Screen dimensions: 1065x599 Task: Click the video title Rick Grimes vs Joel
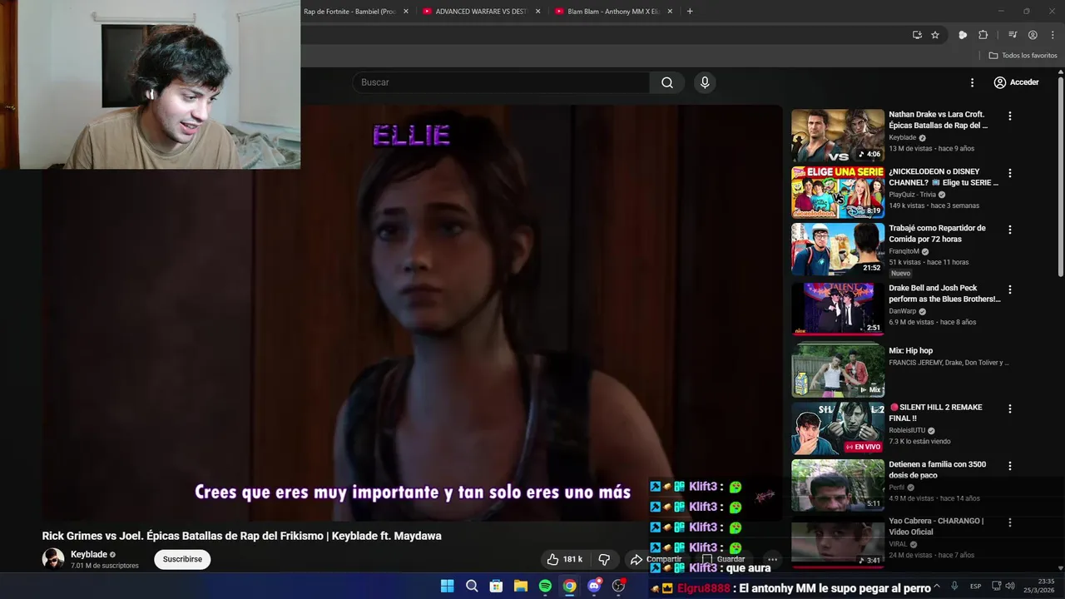click(242, 536)
